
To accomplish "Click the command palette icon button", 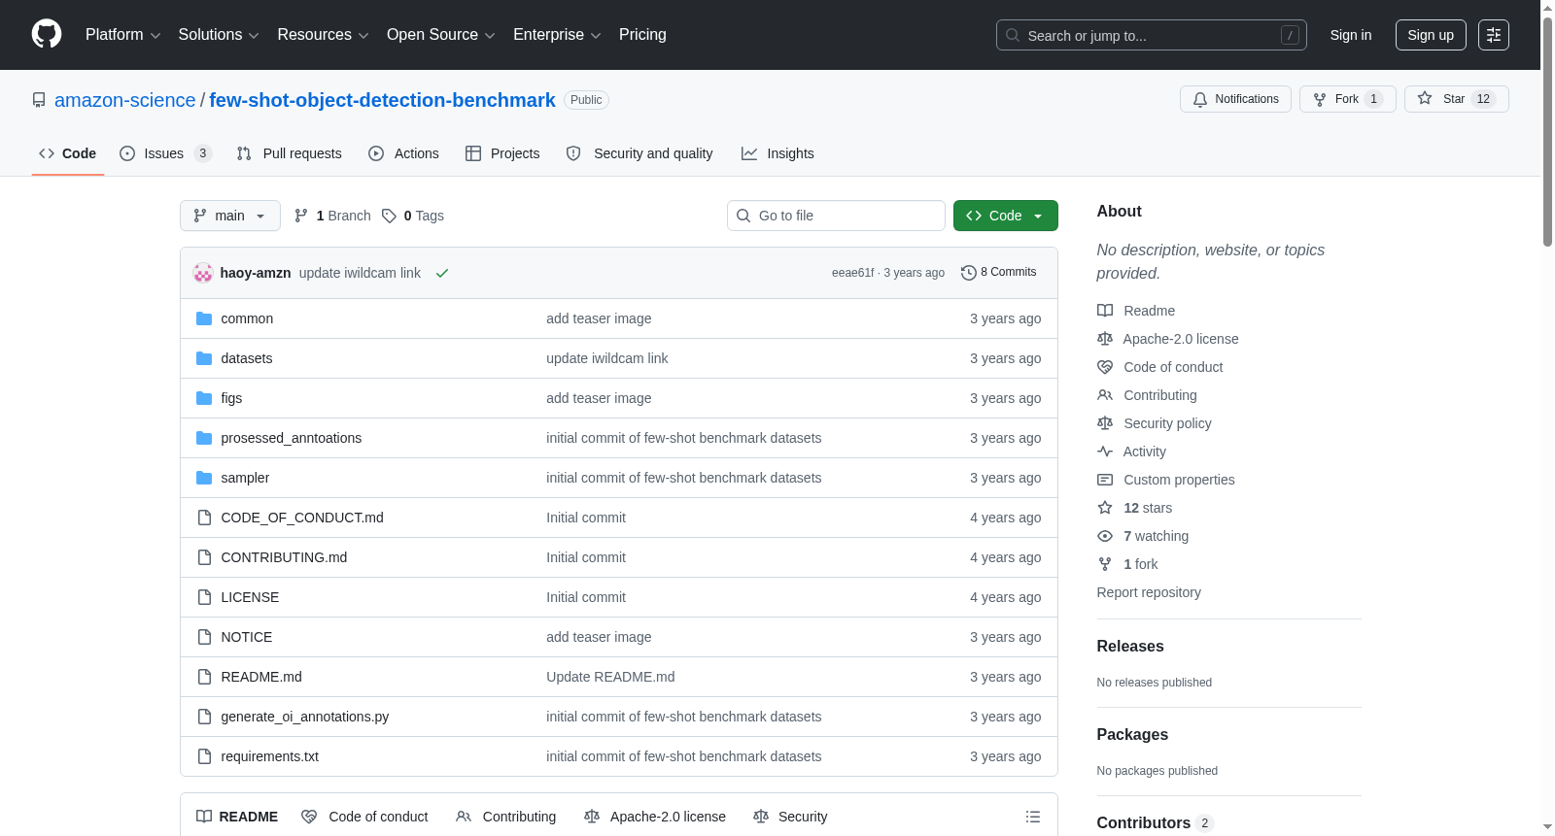I will tap(1493, 35).
